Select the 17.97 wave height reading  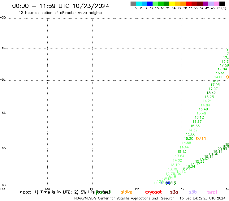coord(213,89)
